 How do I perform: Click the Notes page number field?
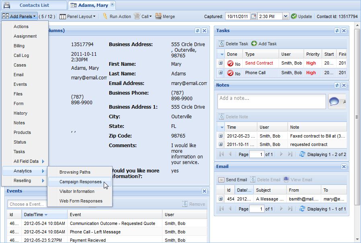pyautogui.click(x=257, y=154)
